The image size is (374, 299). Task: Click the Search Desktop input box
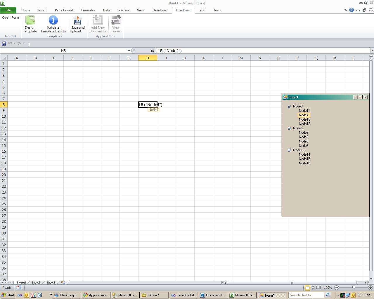pyautogui.click(x=306, y=295)
